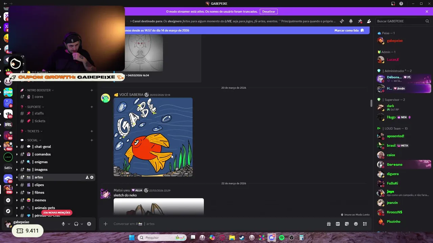Screen dimensions: 433x243
Task: Open the IRL server icon
Action: click(8, 125)
